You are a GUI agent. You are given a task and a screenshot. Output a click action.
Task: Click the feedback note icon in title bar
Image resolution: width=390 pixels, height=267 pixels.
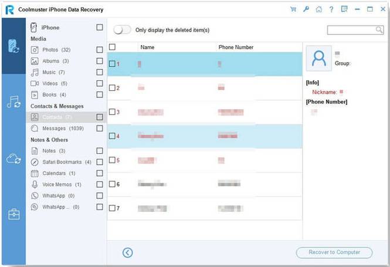(x=344, y=9)
